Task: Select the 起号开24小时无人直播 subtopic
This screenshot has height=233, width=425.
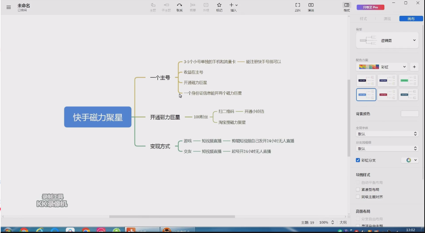Action: (251, 151)
